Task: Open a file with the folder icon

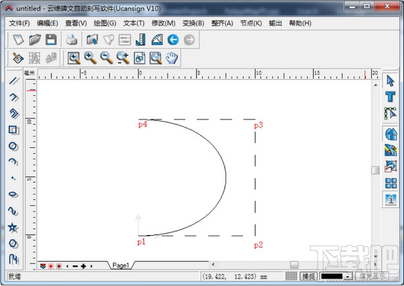Action: coord(35,40)
